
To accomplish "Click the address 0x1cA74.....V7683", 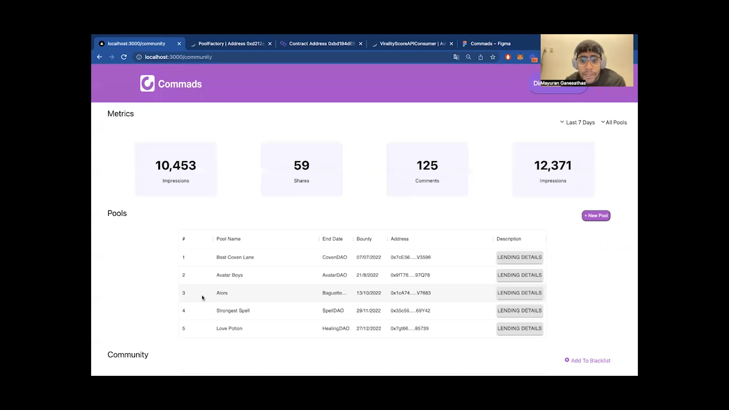I will click(411, 293).
